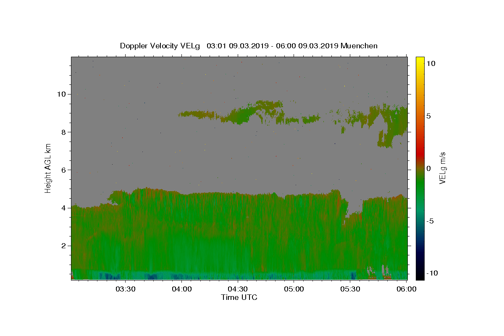Screen dimensions: 504x336
Task: Click the yellow top of the velocity colorbar
Action: coord(420,60)
